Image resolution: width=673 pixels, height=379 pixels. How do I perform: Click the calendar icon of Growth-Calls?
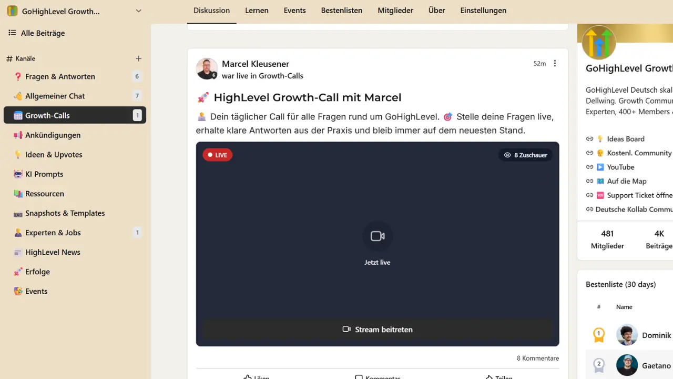(18, 115)
